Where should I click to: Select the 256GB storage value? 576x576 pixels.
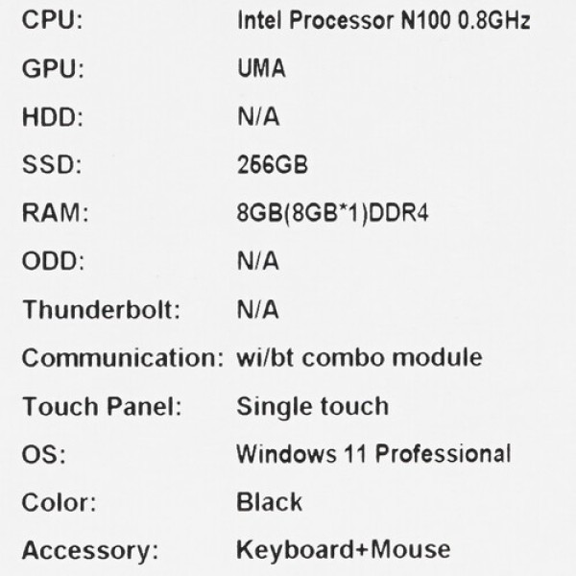tap(272, 165)
